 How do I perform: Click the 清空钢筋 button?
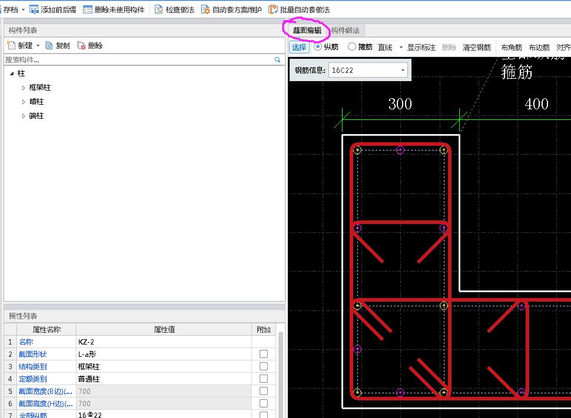476,47
